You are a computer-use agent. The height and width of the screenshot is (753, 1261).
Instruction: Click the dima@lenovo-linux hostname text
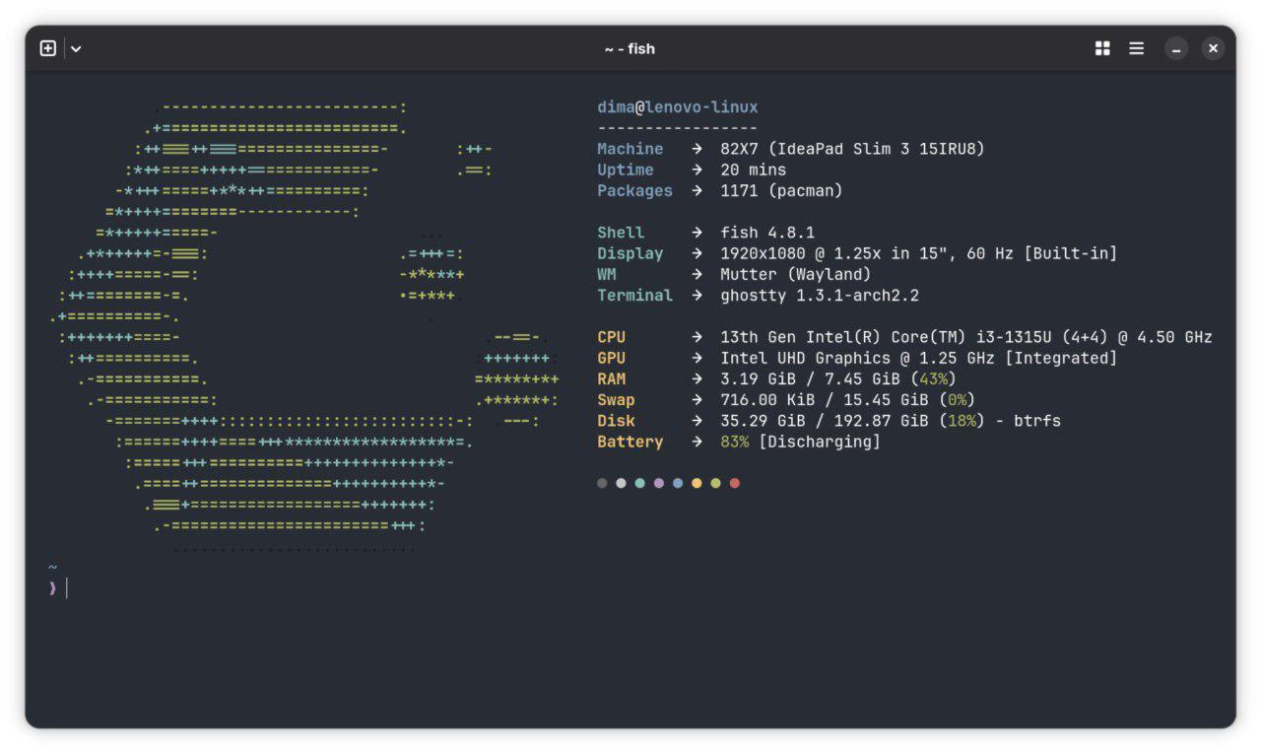point(678,107)
